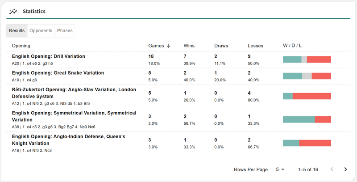
Task: Click the previous page arrow
Action: click(x=332, y=169)
